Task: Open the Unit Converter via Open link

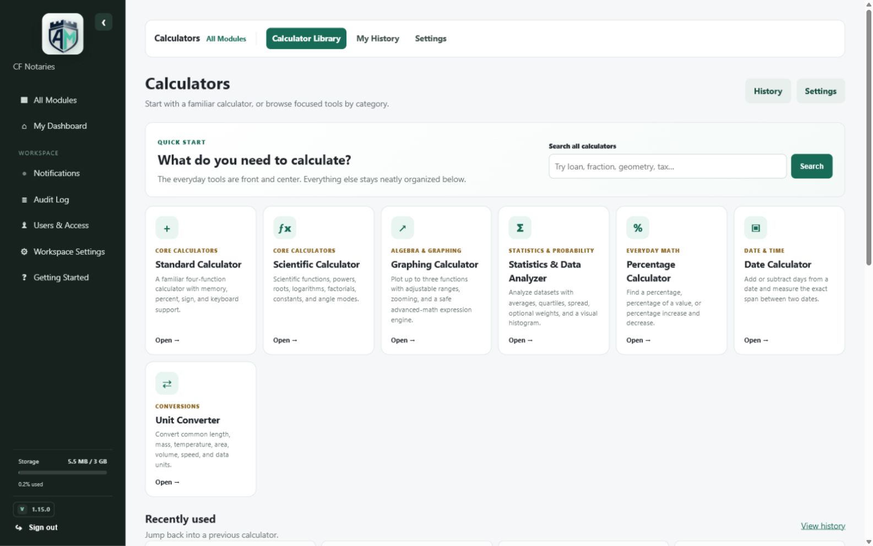Action: (x=167, y=483)
